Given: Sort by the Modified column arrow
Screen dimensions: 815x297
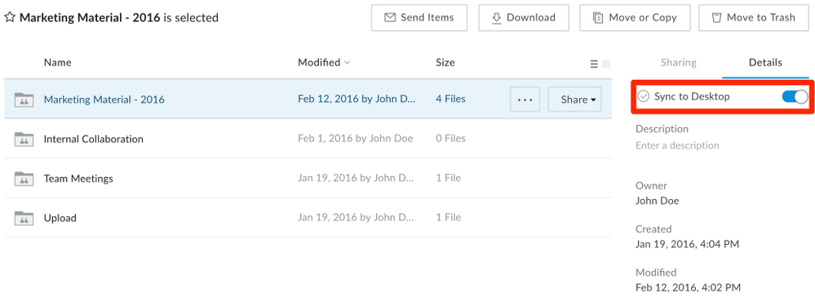Looking at the screenshot, I should point(348,62).
